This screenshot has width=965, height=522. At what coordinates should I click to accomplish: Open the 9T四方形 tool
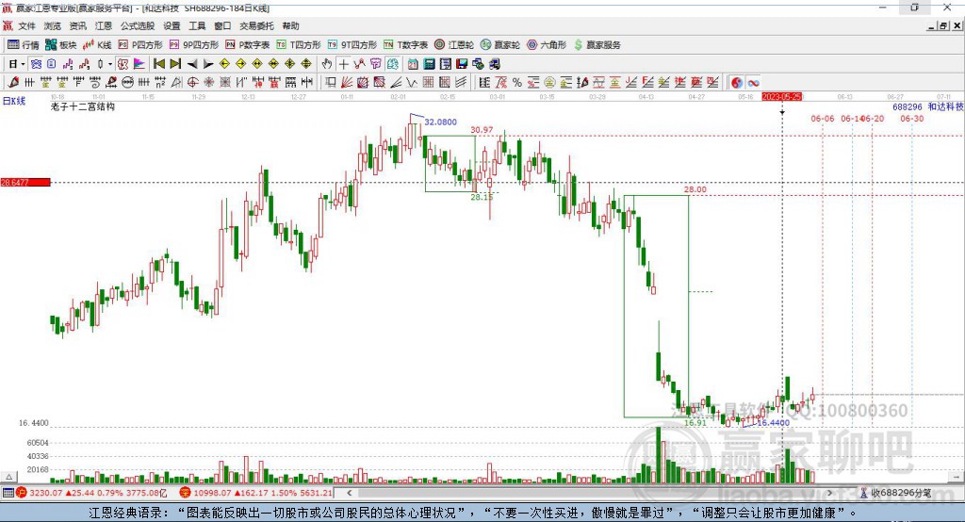pos(352,45)
